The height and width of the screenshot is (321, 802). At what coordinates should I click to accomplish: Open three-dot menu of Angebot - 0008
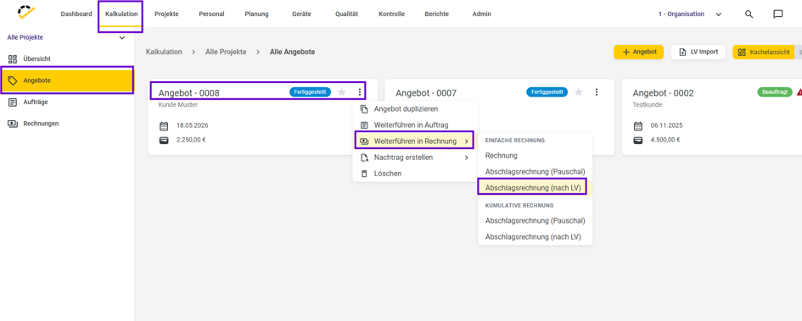click(x=360, y=91)
